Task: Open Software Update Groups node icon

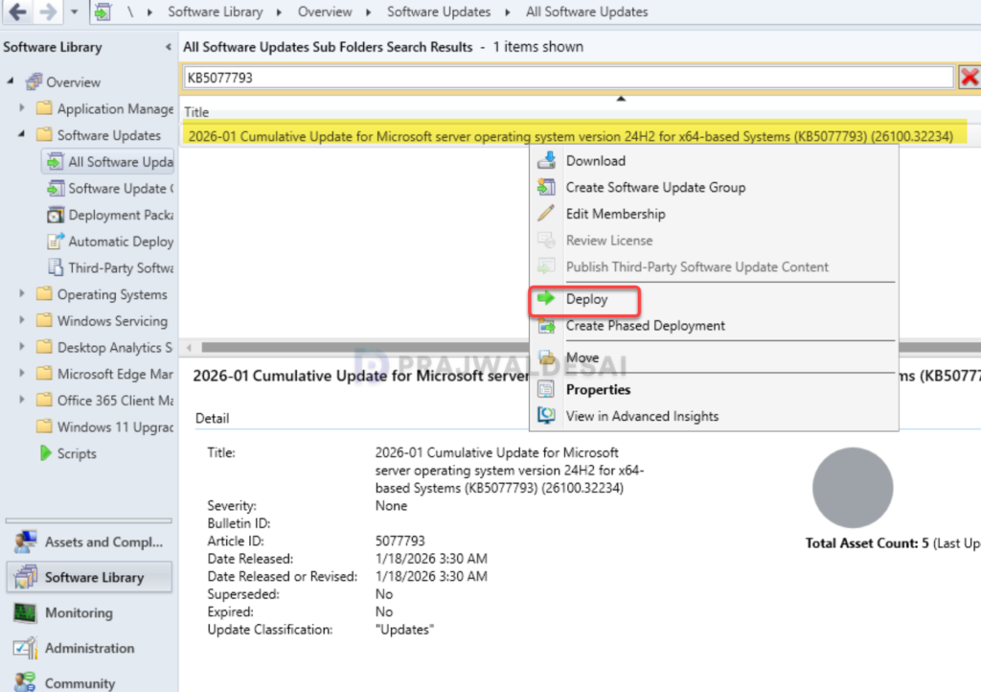Action: pos(55,188)
